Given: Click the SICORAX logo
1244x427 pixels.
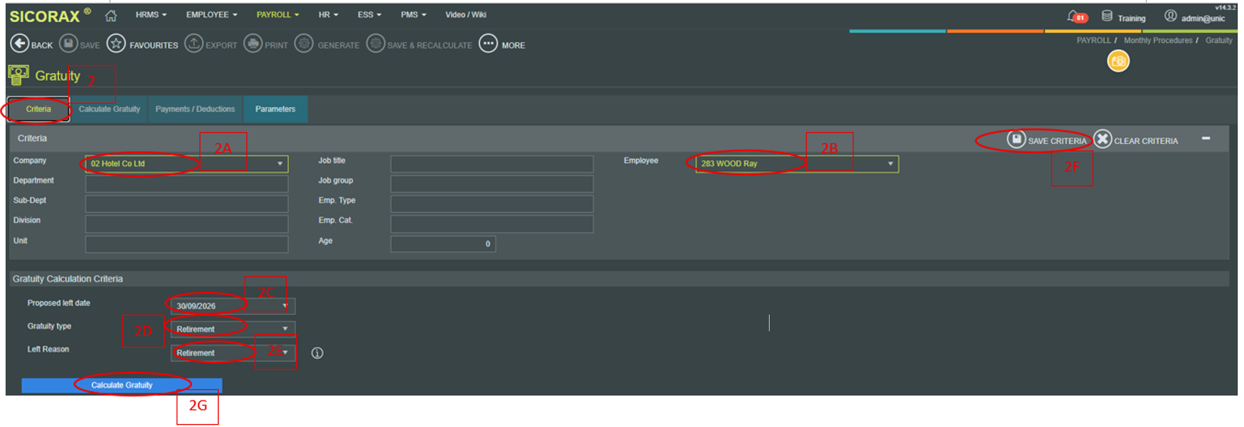Looking at the screenshot, I should (48, 16).
